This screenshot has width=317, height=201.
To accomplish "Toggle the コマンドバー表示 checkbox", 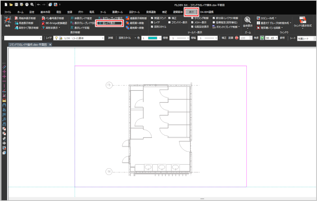I will coord(170,22).
